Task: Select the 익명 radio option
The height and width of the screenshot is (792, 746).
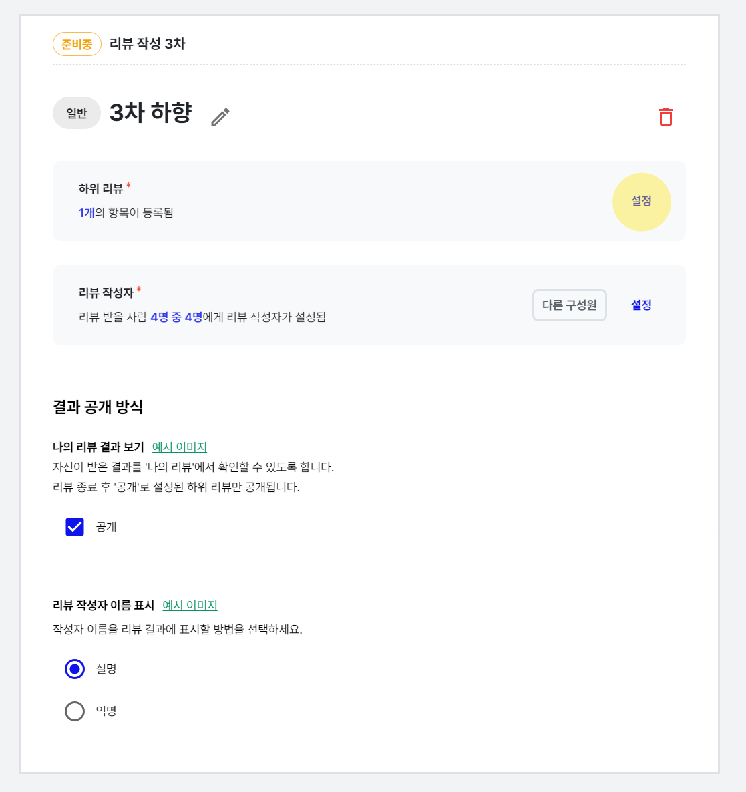Action: click(x=75, y=711)
